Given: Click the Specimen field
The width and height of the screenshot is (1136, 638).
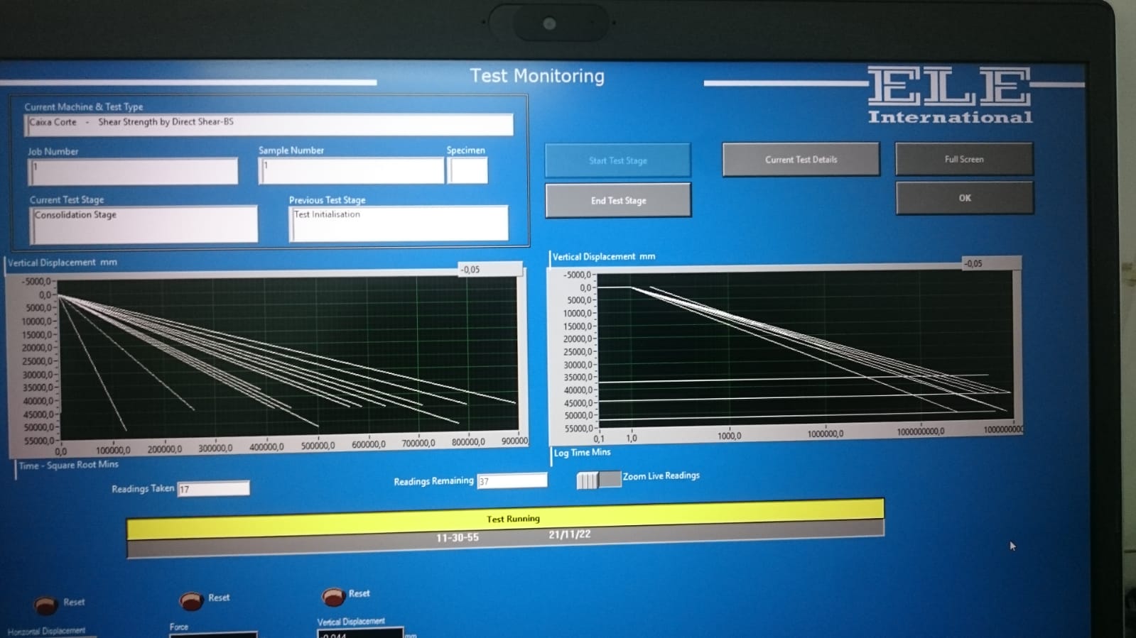Looking at the screenshot, I should 468,170.
